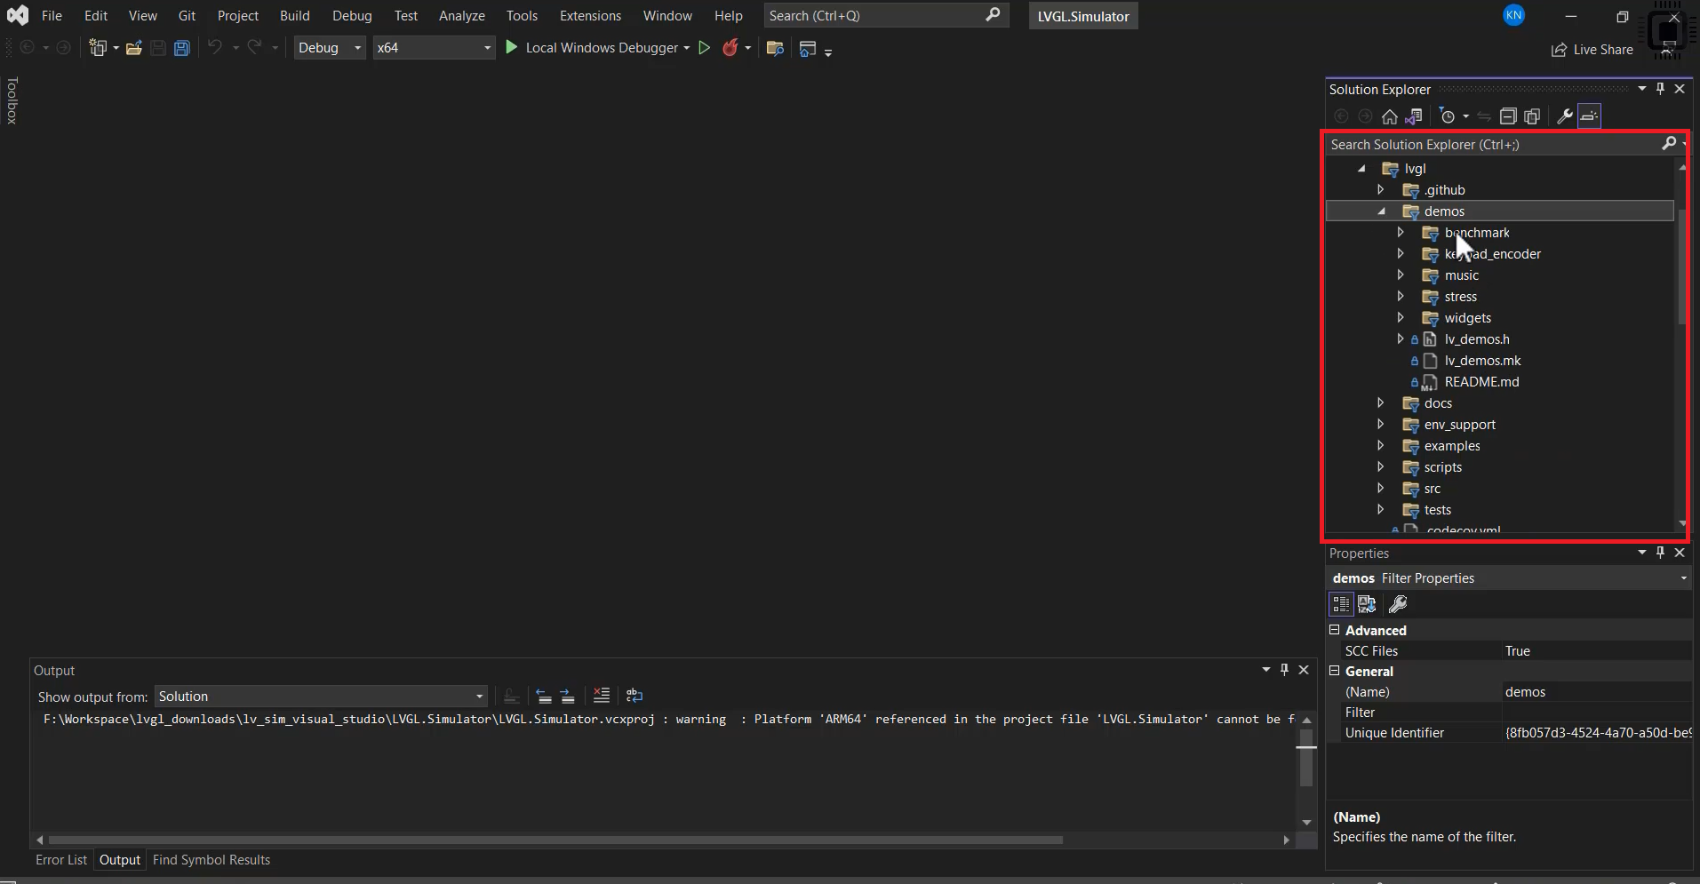
Task: Click the SCC Files value True
Action: 1517,651
